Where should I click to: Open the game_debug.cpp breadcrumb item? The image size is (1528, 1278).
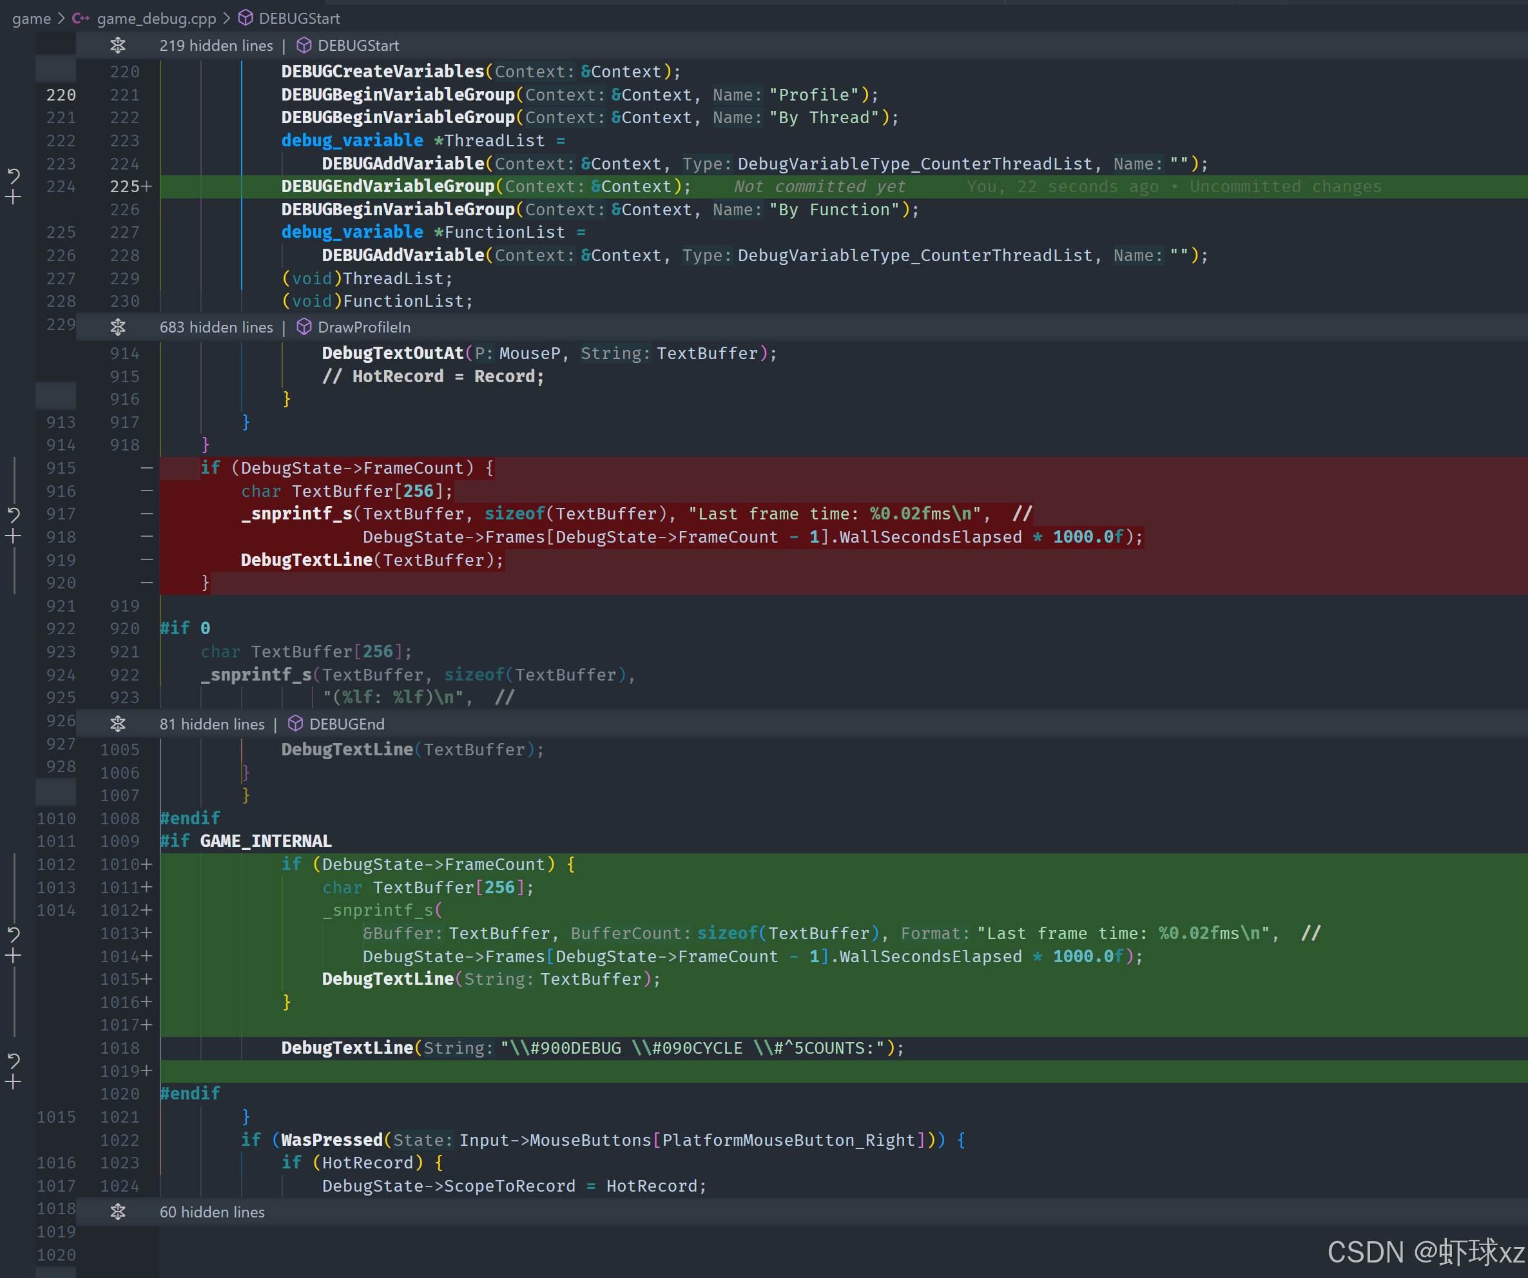pos(157,18)
